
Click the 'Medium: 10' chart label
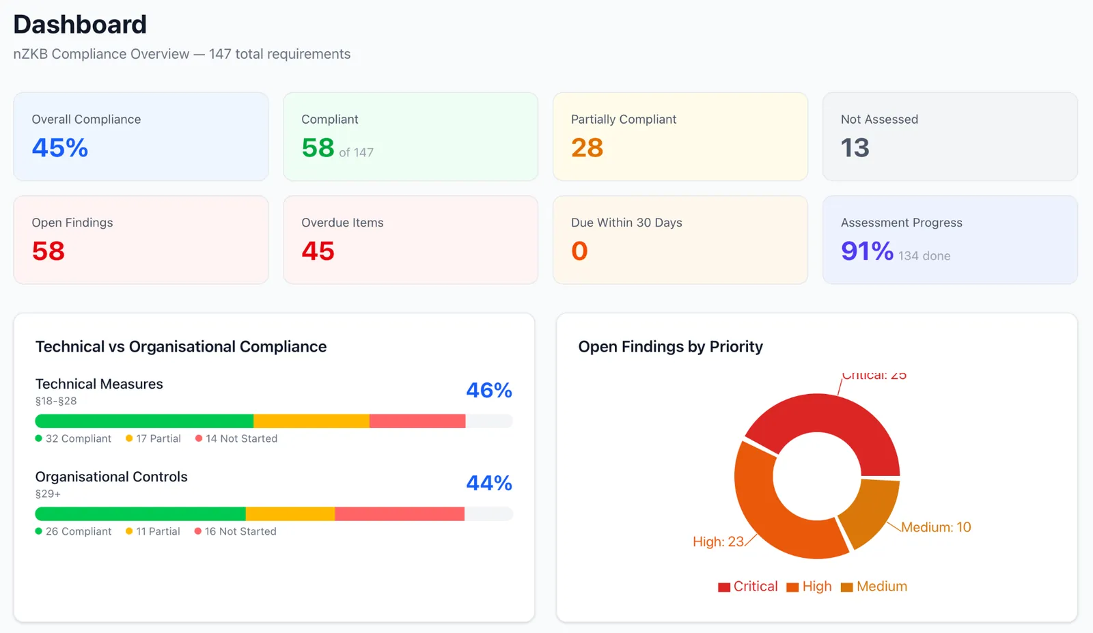pos(936,527)
